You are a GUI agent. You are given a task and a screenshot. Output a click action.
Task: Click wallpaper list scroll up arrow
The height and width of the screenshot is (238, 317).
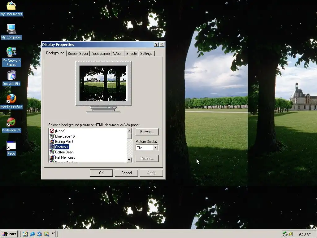[x=129, y=131]
